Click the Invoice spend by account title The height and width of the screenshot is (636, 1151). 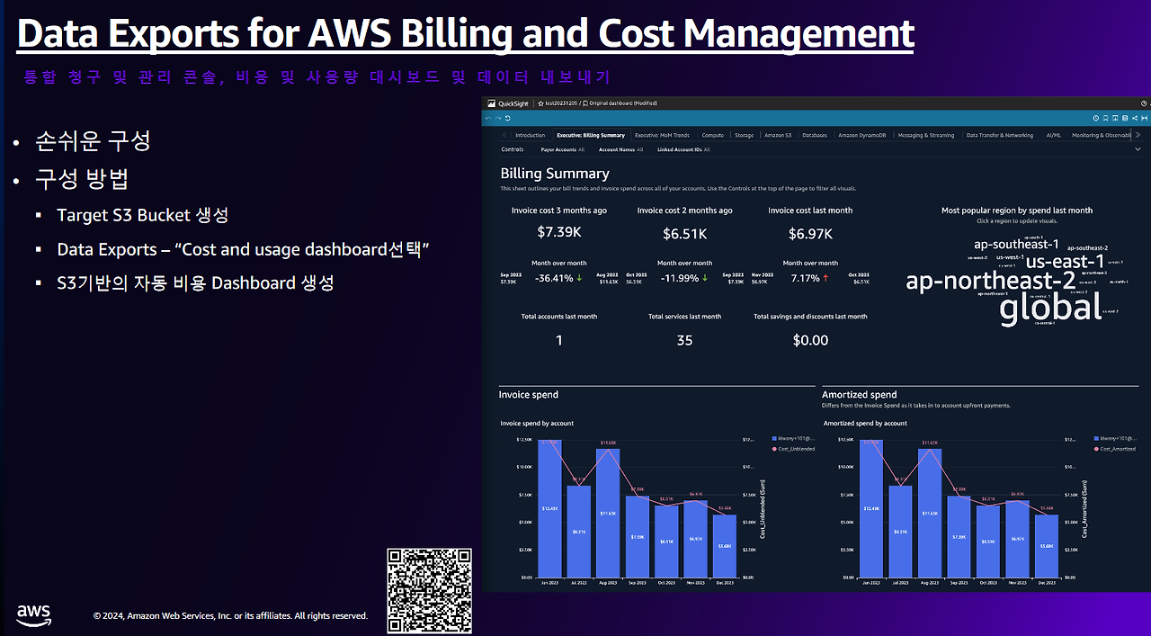tap(537, 423)
